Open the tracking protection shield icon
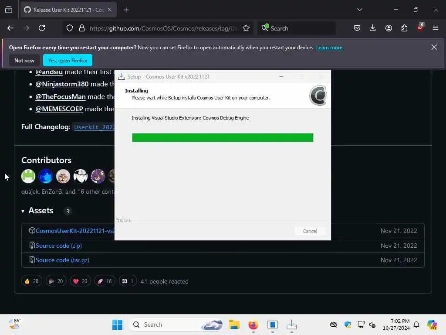 [x=70, y=28]
